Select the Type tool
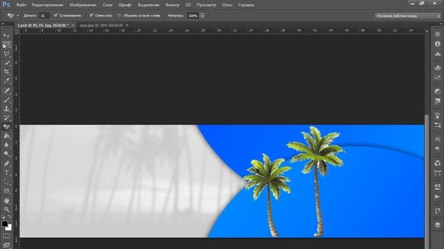The width and height of the screenshot is (444, 249). point(6,172)
